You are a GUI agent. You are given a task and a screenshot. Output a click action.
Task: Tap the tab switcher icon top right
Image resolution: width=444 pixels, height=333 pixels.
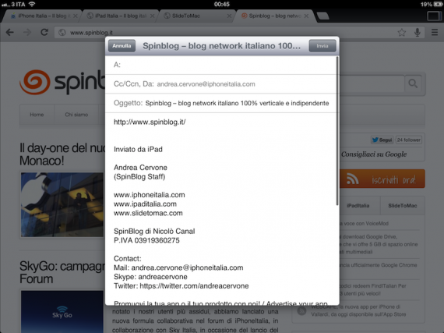434,16
